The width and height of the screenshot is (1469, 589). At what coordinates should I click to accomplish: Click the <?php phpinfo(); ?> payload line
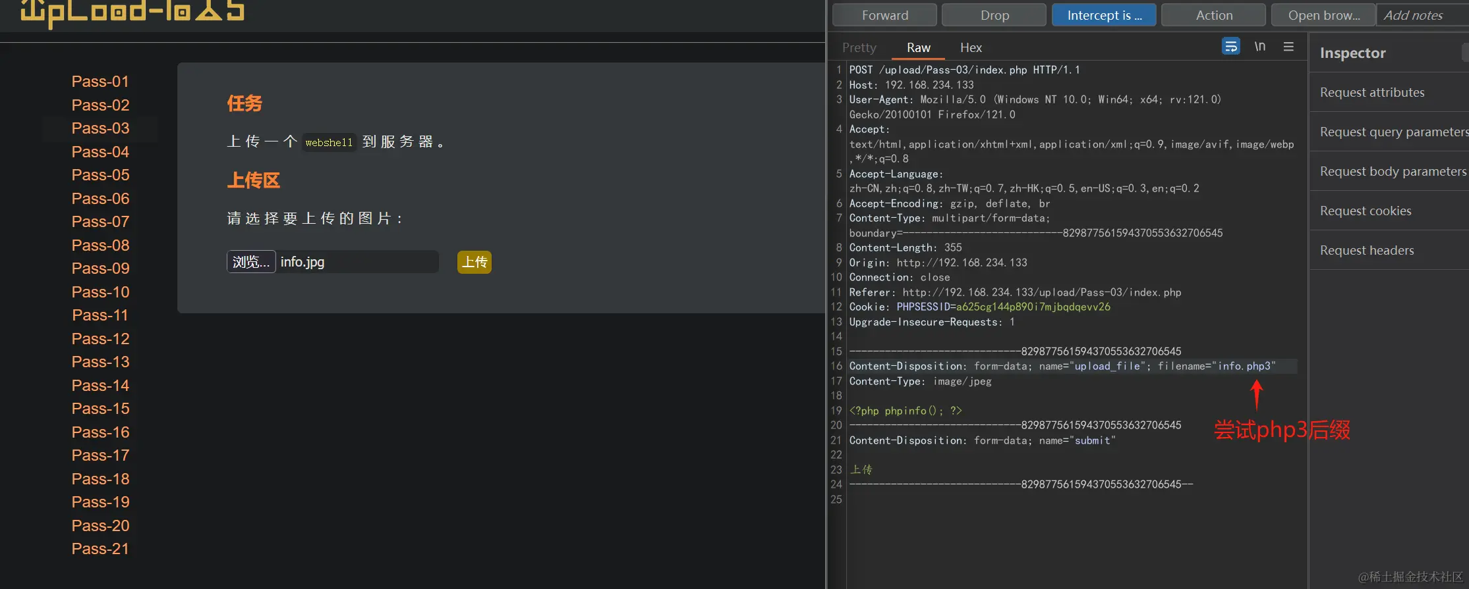click(906, 411)
